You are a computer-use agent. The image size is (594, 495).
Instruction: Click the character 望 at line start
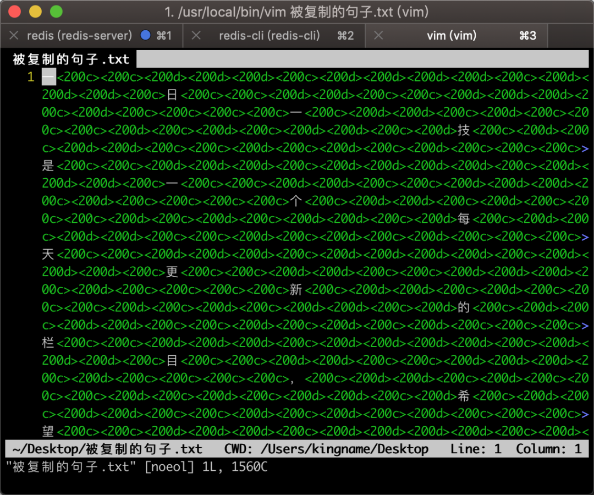pyautogui.click(x=48, y=431)
